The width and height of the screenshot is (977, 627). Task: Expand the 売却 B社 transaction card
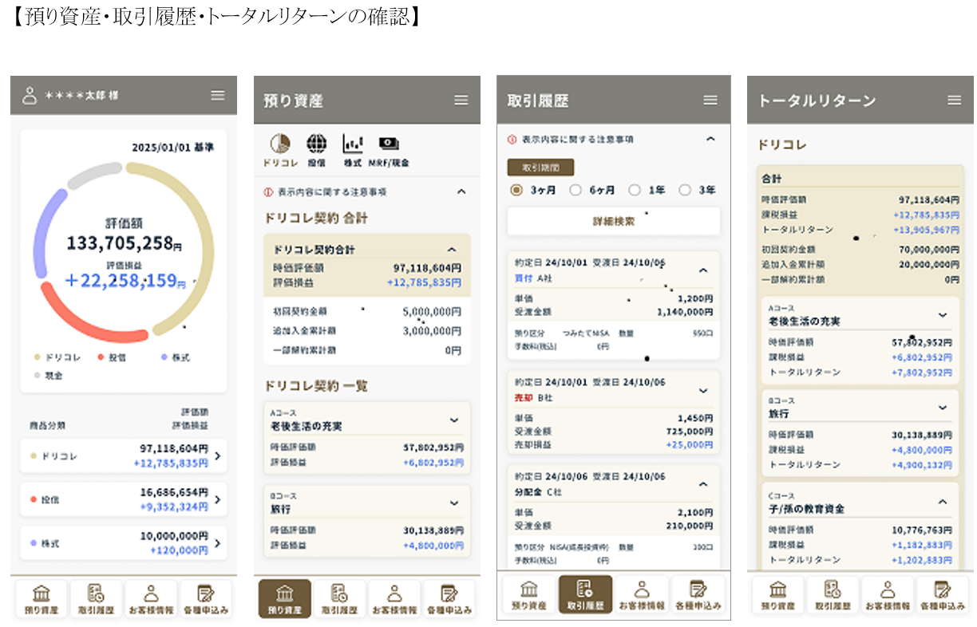click(x=703, y=390)
